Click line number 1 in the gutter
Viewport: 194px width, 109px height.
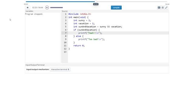click(66, 14)
